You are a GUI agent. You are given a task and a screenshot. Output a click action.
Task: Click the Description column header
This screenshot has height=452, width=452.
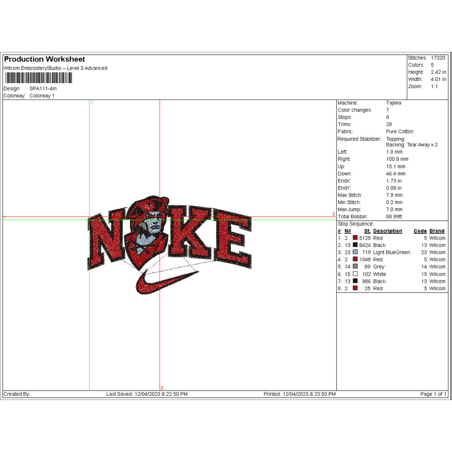[x=387, y=231]
